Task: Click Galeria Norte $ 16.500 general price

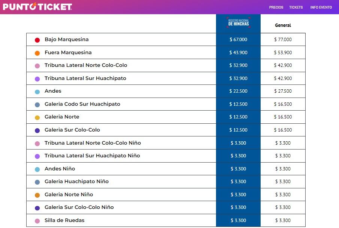Action: coord(283,117)
